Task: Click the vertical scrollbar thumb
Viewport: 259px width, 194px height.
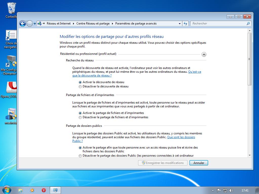Action: tap(249, 59)
